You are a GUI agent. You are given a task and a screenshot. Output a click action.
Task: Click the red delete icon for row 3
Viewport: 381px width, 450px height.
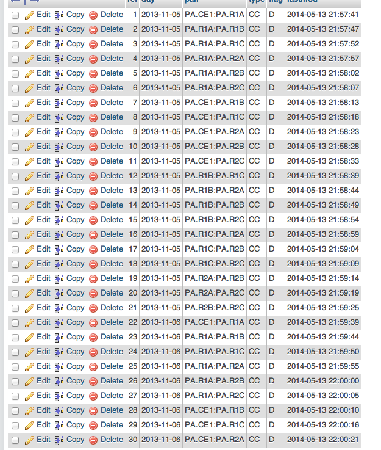(93, 44)
